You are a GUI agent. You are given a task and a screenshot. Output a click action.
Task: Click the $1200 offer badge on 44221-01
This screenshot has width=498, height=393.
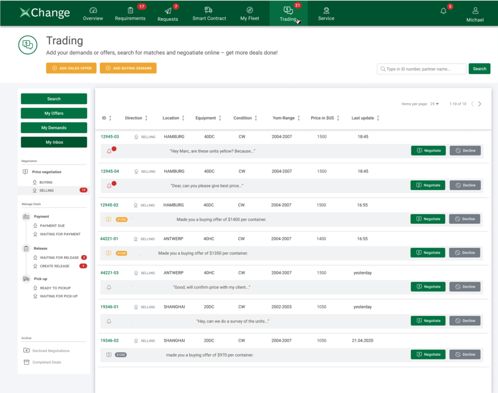point(122,253)
